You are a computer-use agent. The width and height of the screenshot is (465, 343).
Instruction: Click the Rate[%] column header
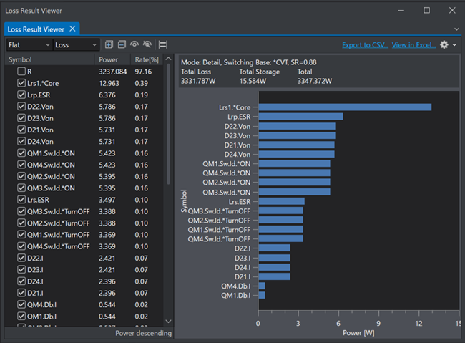point(146,59)
